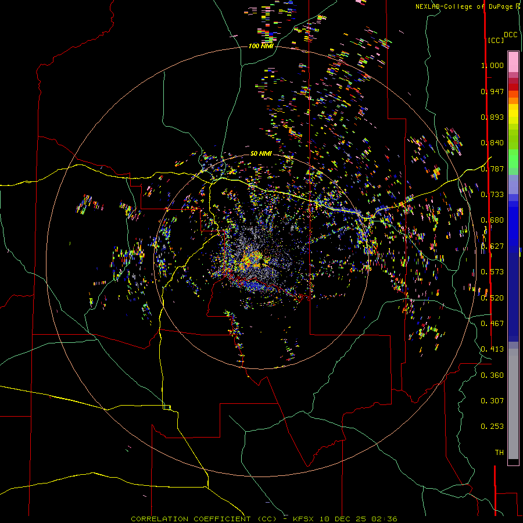This screenshot has height=523, width=523.
Task: Click the 0.360 scale value
Action: coord(492,375)
